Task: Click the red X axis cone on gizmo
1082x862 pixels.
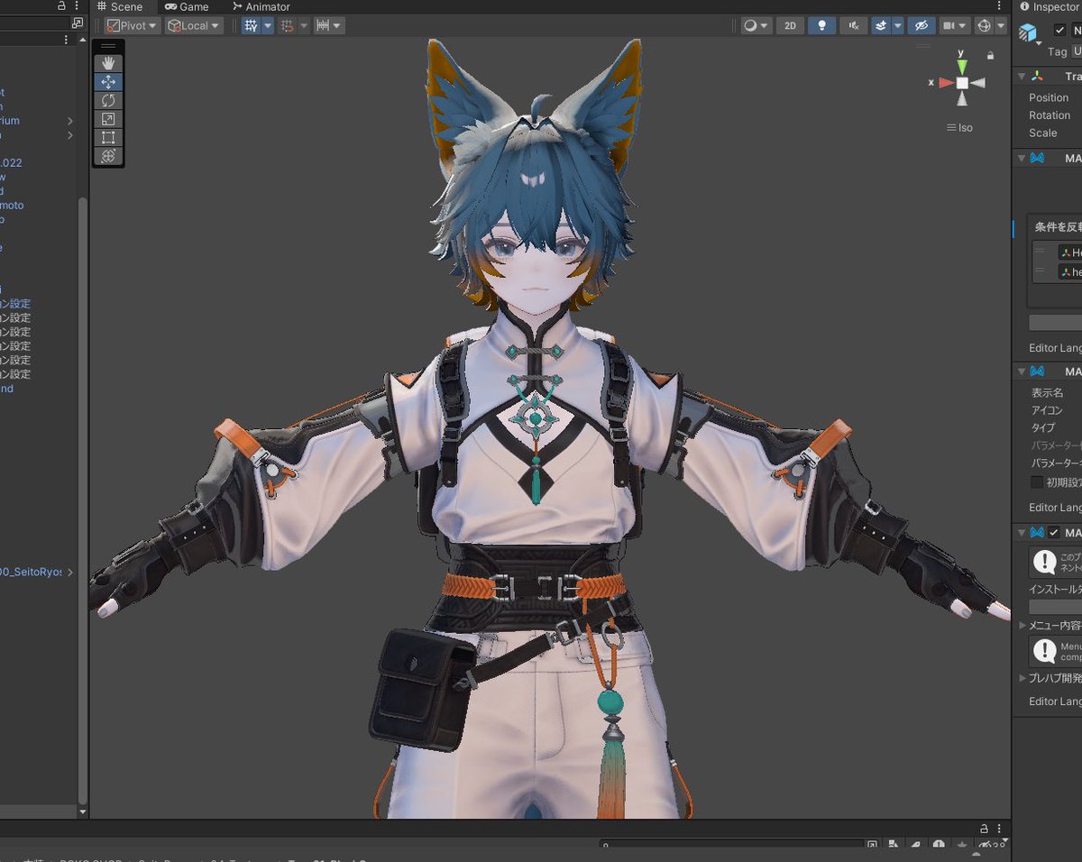Action: [946, 83]
